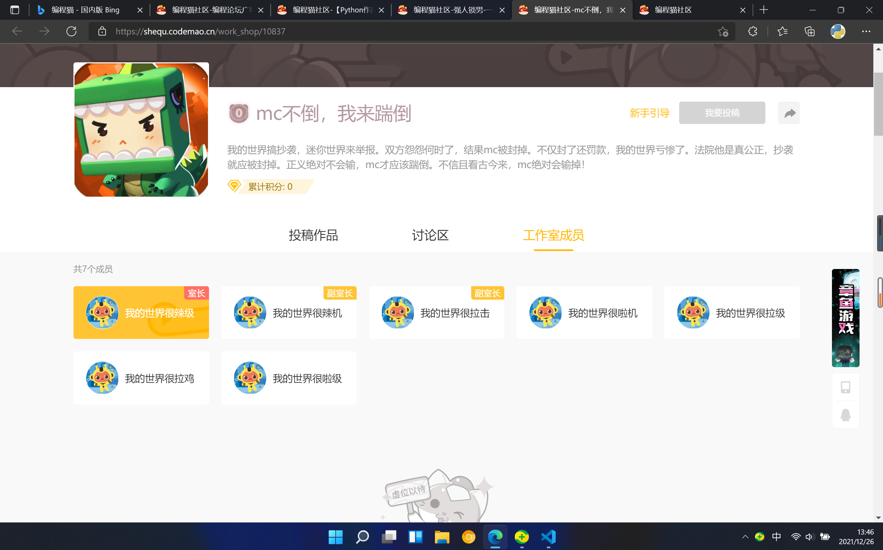Open File Explorer from the taskbar

pyautogui.click(x=442, y=537)
